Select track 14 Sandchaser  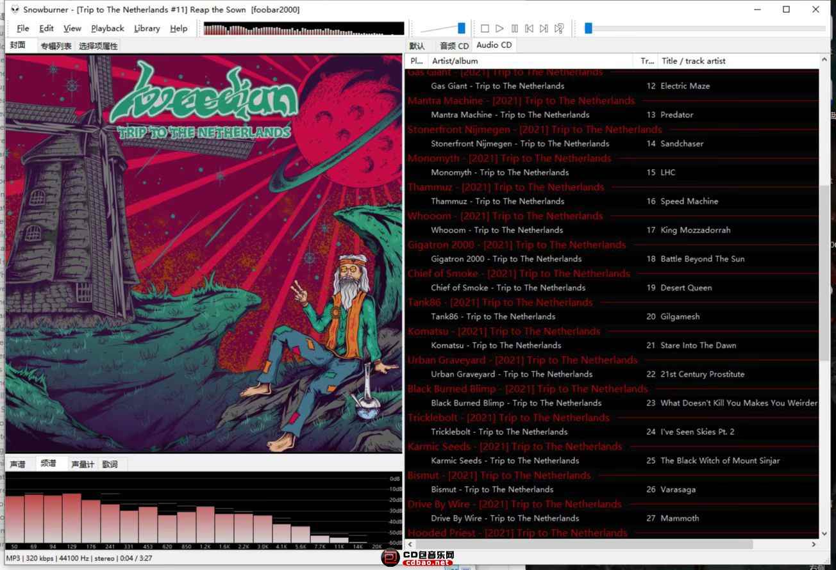(x=612, y=143)
